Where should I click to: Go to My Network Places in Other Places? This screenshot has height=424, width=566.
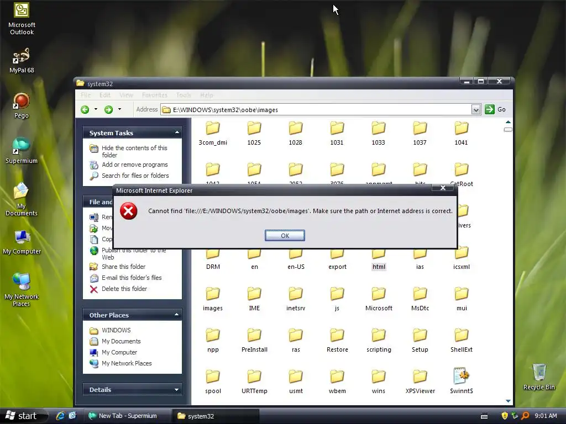(127, 363)
